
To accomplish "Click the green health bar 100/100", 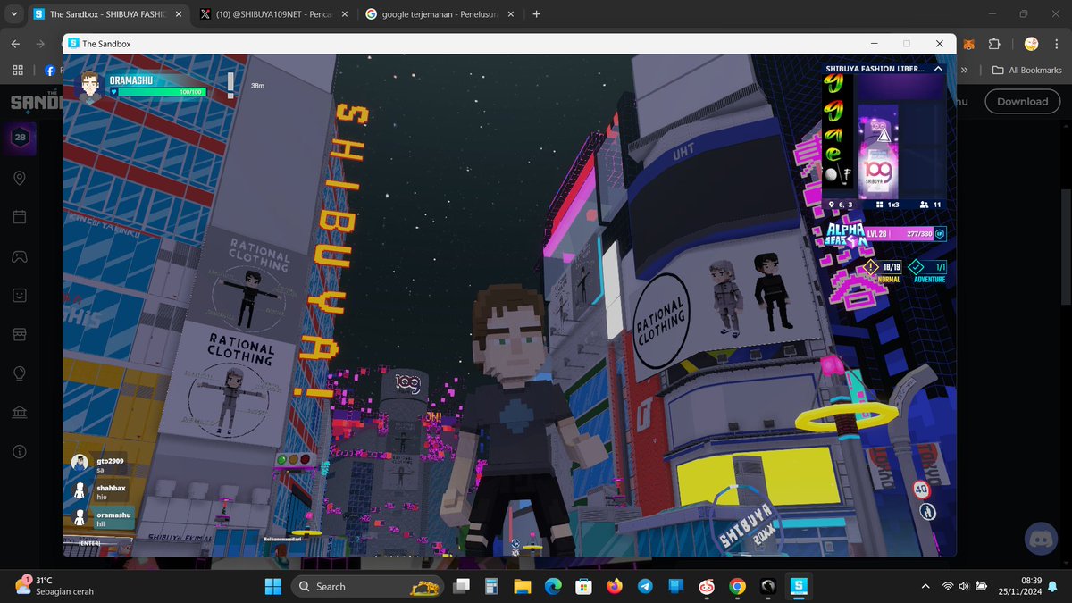I will coord(161,91).
